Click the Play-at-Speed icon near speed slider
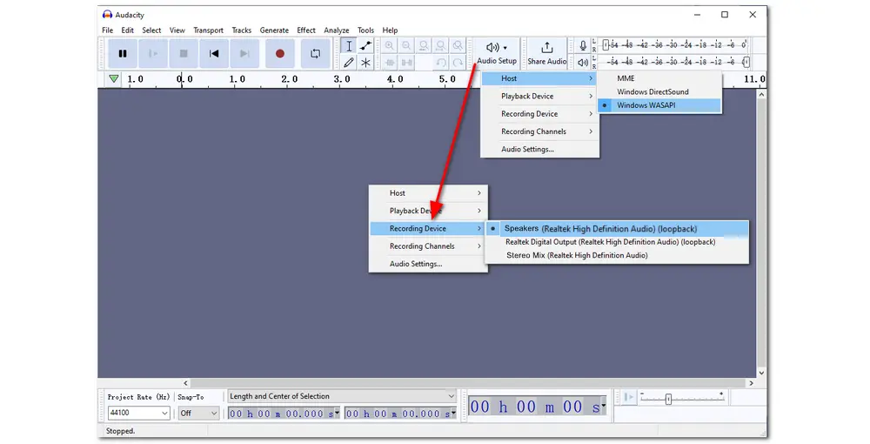 [629, 397]
